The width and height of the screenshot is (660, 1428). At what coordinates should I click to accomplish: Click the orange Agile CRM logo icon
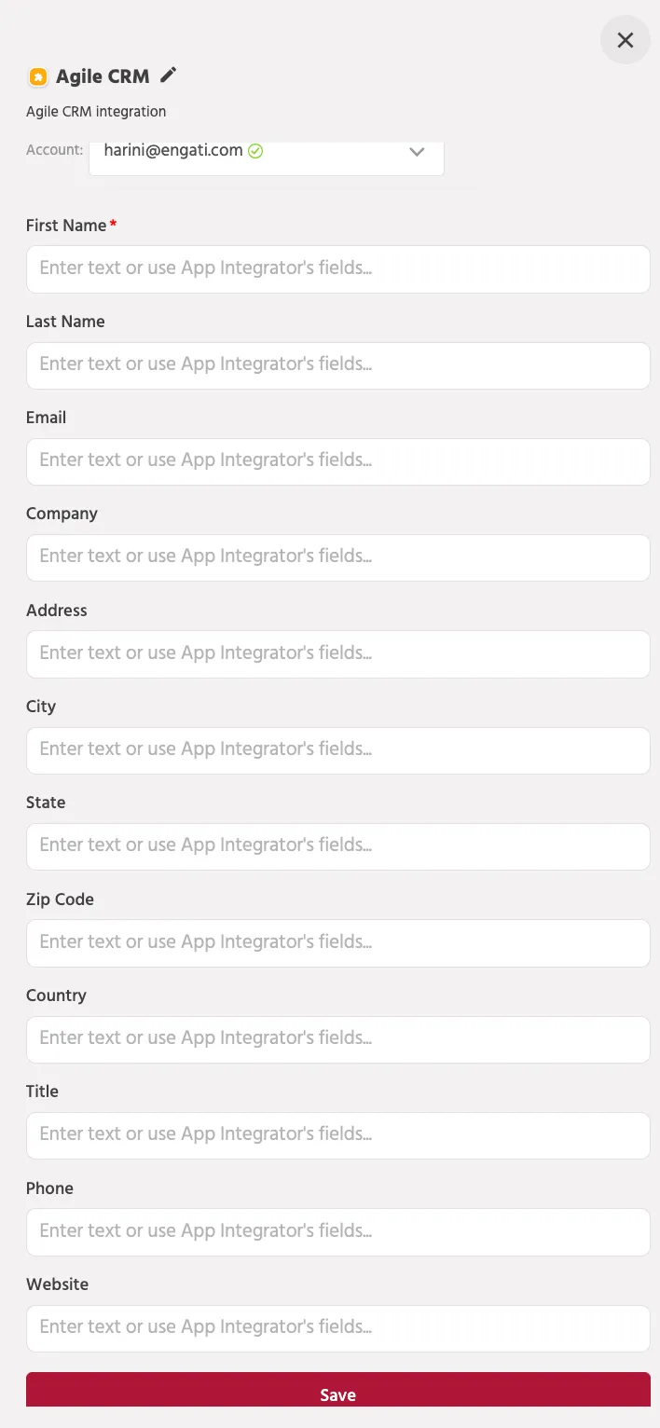point(37,77)
